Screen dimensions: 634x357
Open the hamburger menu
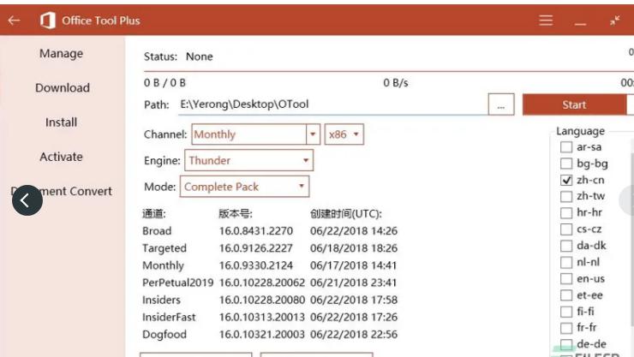(x=546, y=21)
